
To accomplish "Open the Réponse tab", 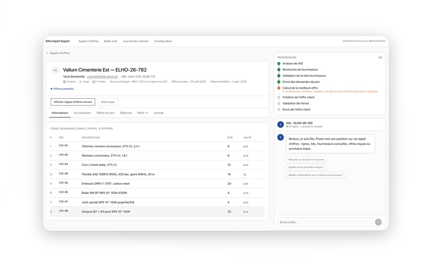I will point(126,113).
